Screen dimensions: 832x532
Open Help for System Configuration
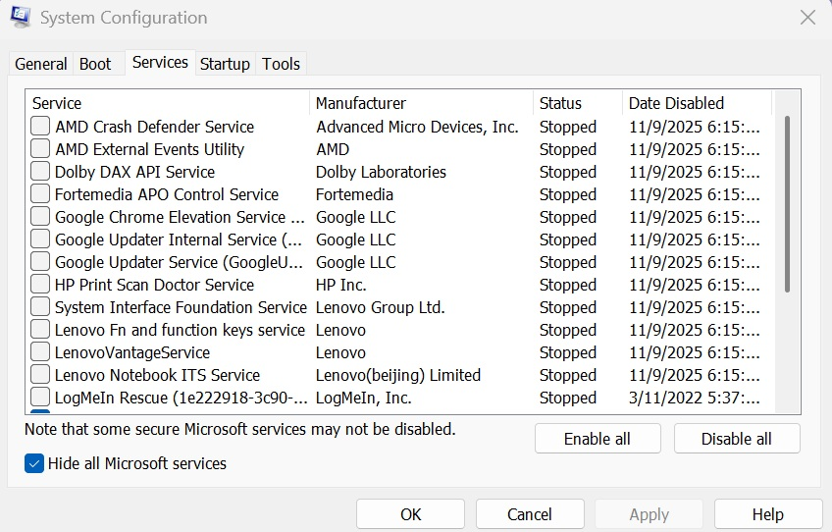click(x=768, y=514)
